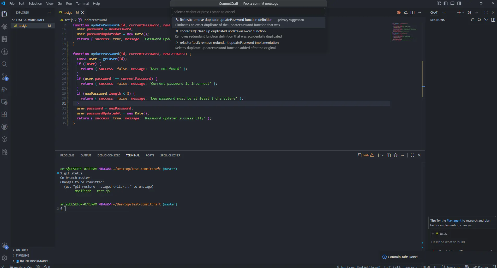Open Run and Debug view
This screenshot has width=497, height=268.
pos(4,89)
